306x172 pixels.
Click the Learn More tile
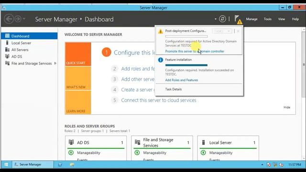pyautogui.click(x=78, y=102)
